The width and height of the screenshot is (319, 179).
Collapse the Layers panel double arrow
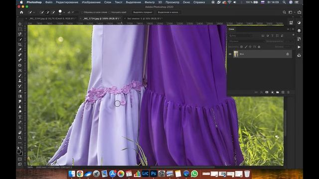pos(288,29)
